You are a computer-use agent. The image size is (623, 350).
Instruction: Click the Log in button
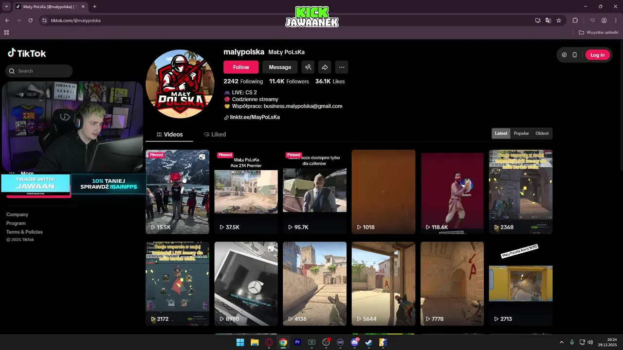point(597,55)
